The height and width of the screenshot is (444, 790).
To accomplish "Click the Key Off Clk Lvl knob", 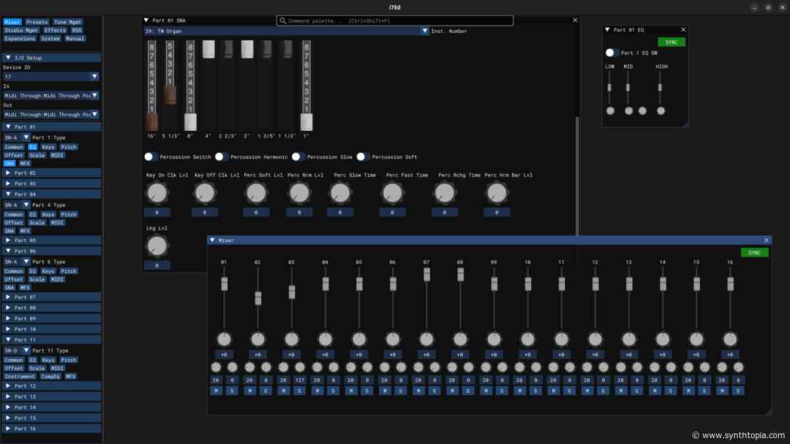I will point(205,193).
